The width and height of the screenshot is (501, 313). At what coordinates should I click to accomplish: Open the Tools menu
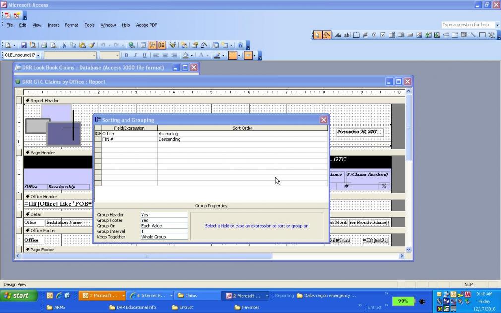[89, 25]
